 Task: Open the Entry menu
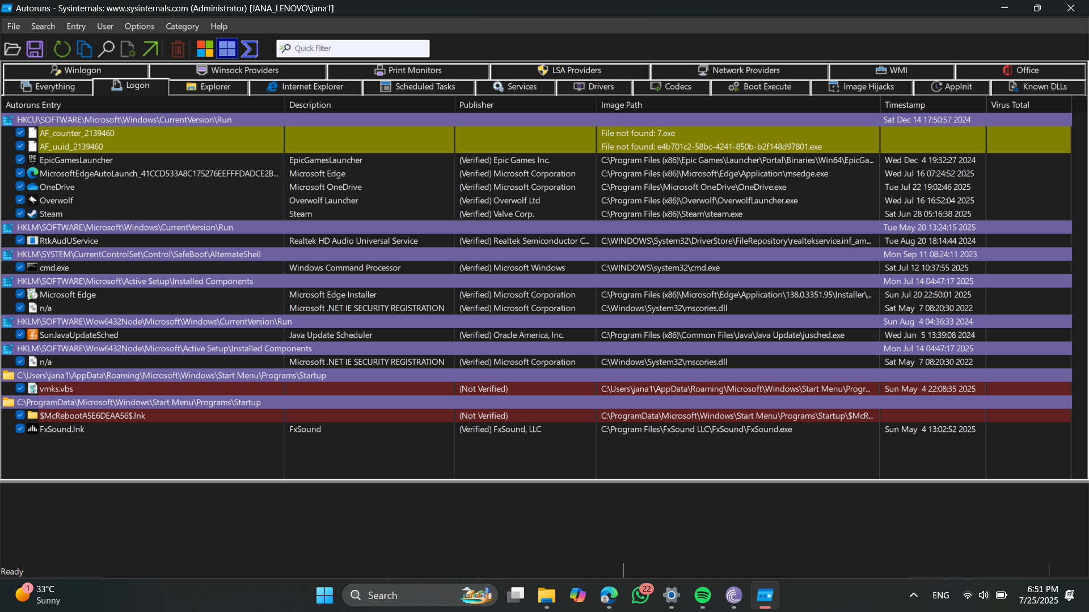click(76, 26)
